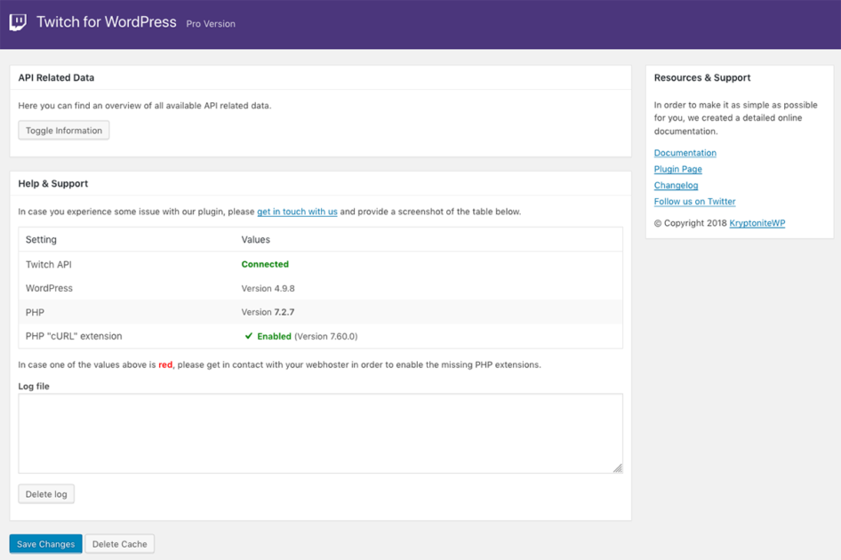Click the 'Twitch API' setting label
Image resolution: width=841 pixels, height=560 pixels.
48,265
